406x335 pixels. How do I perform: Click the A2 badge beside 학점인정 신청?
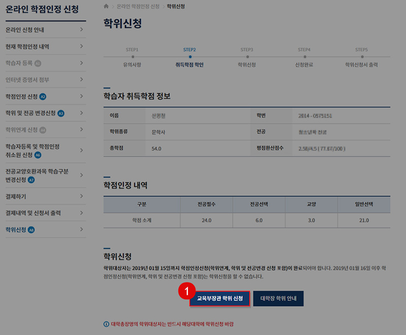43,96
